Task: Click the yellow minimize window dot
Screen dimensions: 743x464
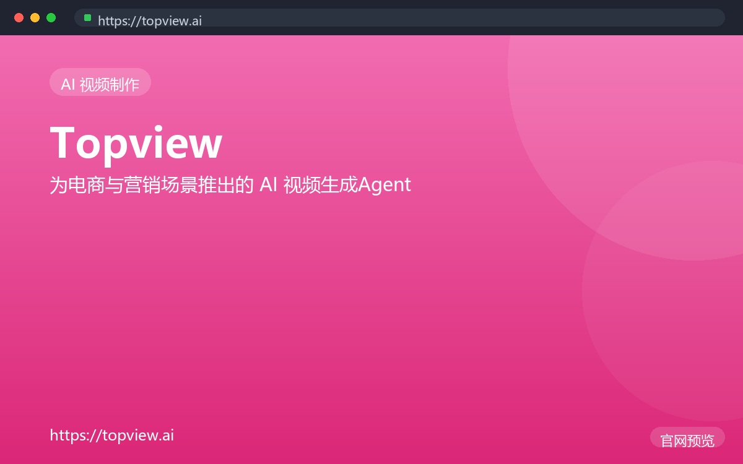Action: click(x=35, y=17)
